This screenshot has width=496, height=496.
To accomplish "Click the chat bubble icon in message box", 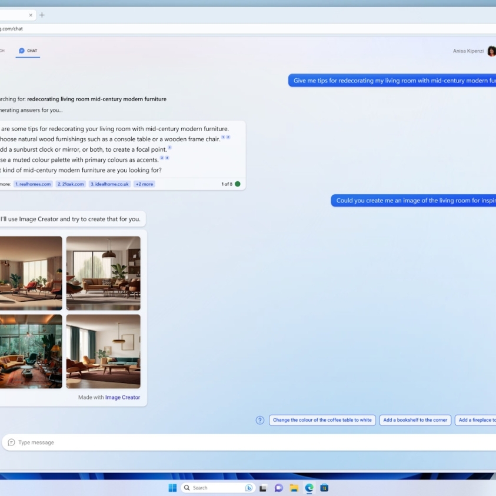I will tap(11, 442).
